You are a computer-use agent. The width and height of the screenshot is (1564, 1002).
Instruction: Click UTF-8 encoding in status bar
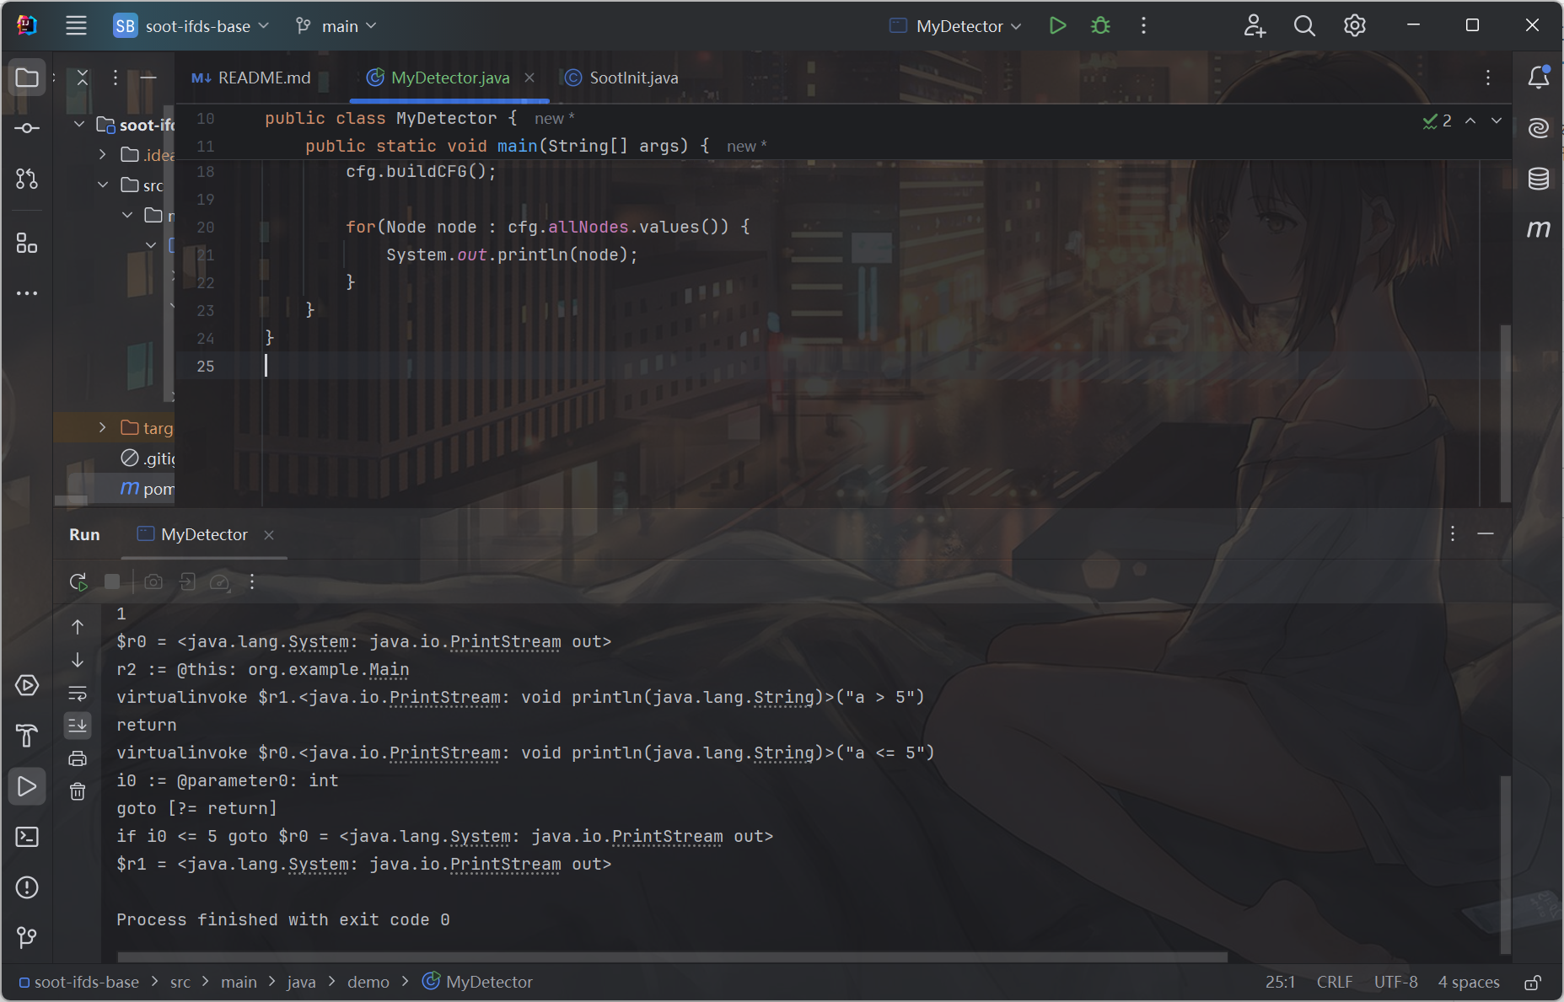point(1395,983)
